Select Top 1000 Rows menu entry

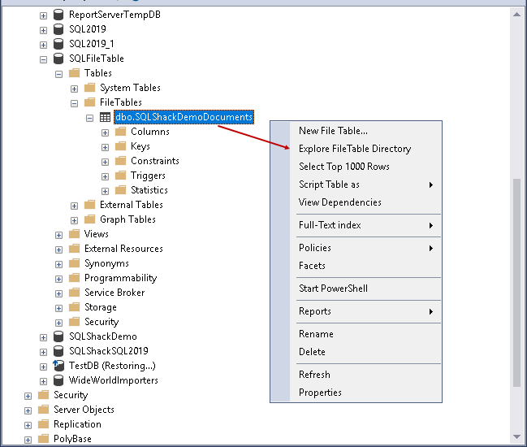[344, 167]
